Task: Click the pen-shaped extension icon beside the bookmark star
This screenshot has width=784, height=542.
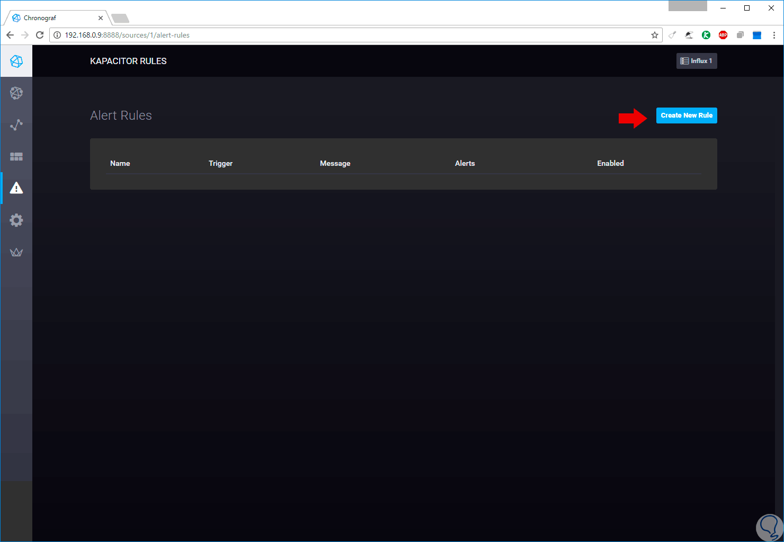Action: (672, 35)
